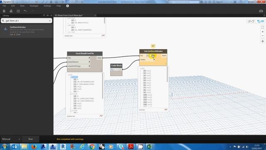The height and width of the screenshot is (150, 266).
Task: Open Google Chrome from the taskbar
Action: click(x=92, y=147)
